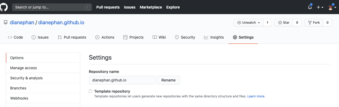The image size is (339, 107).
Task: Switch to the Projects tab
Action: pos(133,37)
